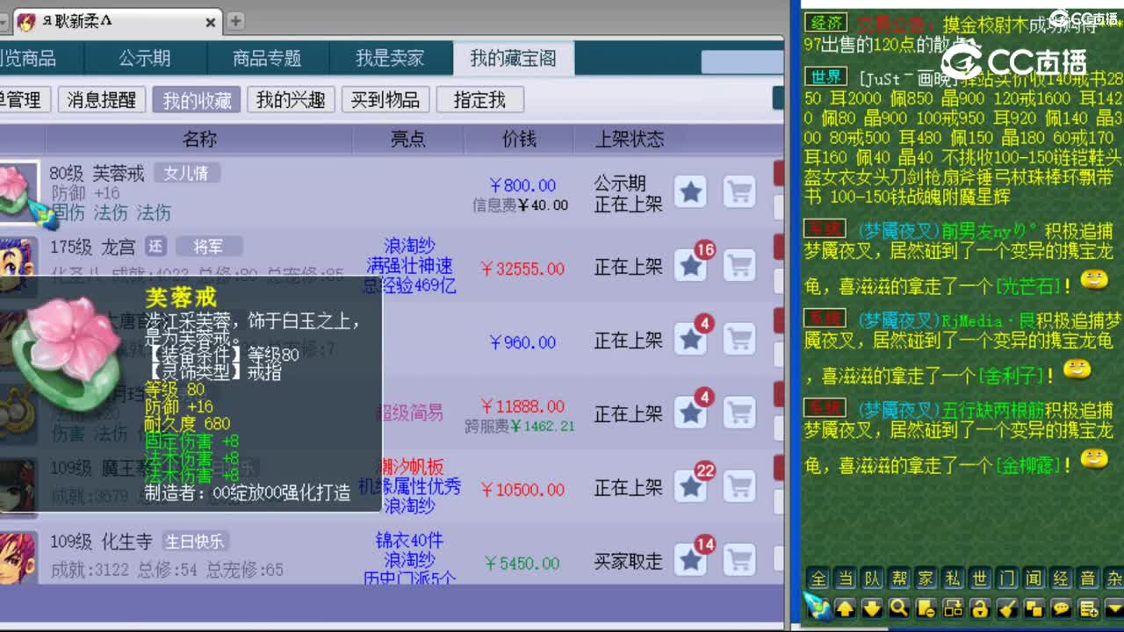
Task: Click the chat scroll down arrow icon
Action: 872,607
